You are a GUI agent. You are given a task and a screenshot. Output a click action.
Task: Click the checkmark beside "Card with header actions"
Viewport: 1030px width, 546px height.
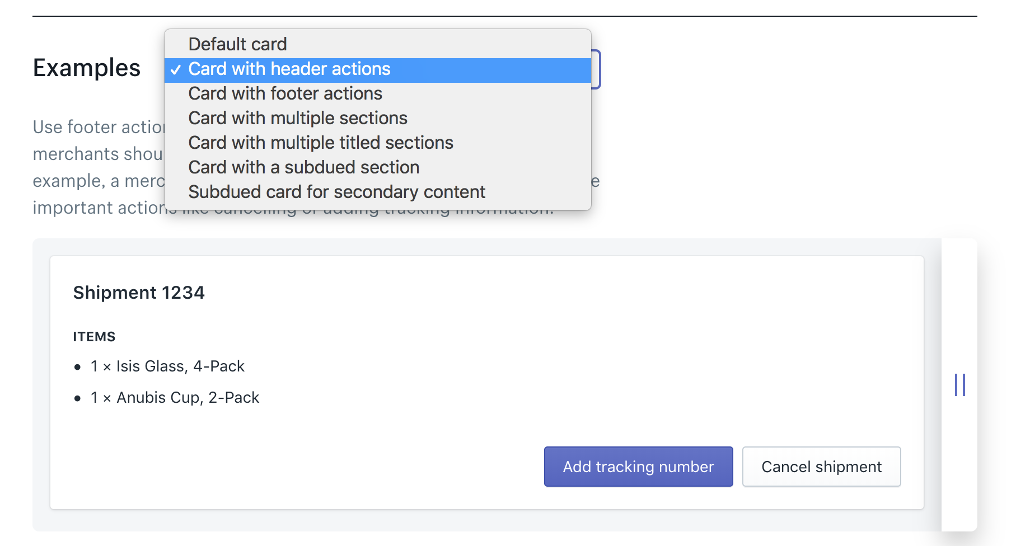(x=176, y=69)
